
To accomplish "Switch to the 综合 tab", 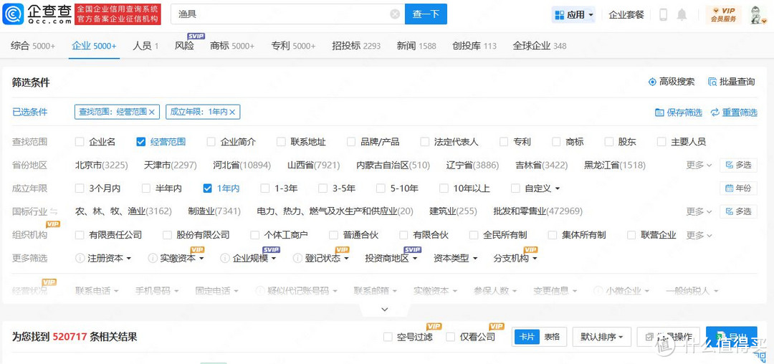I will 33,46.
